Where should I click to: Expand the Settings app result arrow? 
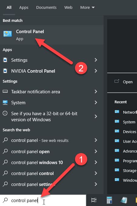(96, 60)
